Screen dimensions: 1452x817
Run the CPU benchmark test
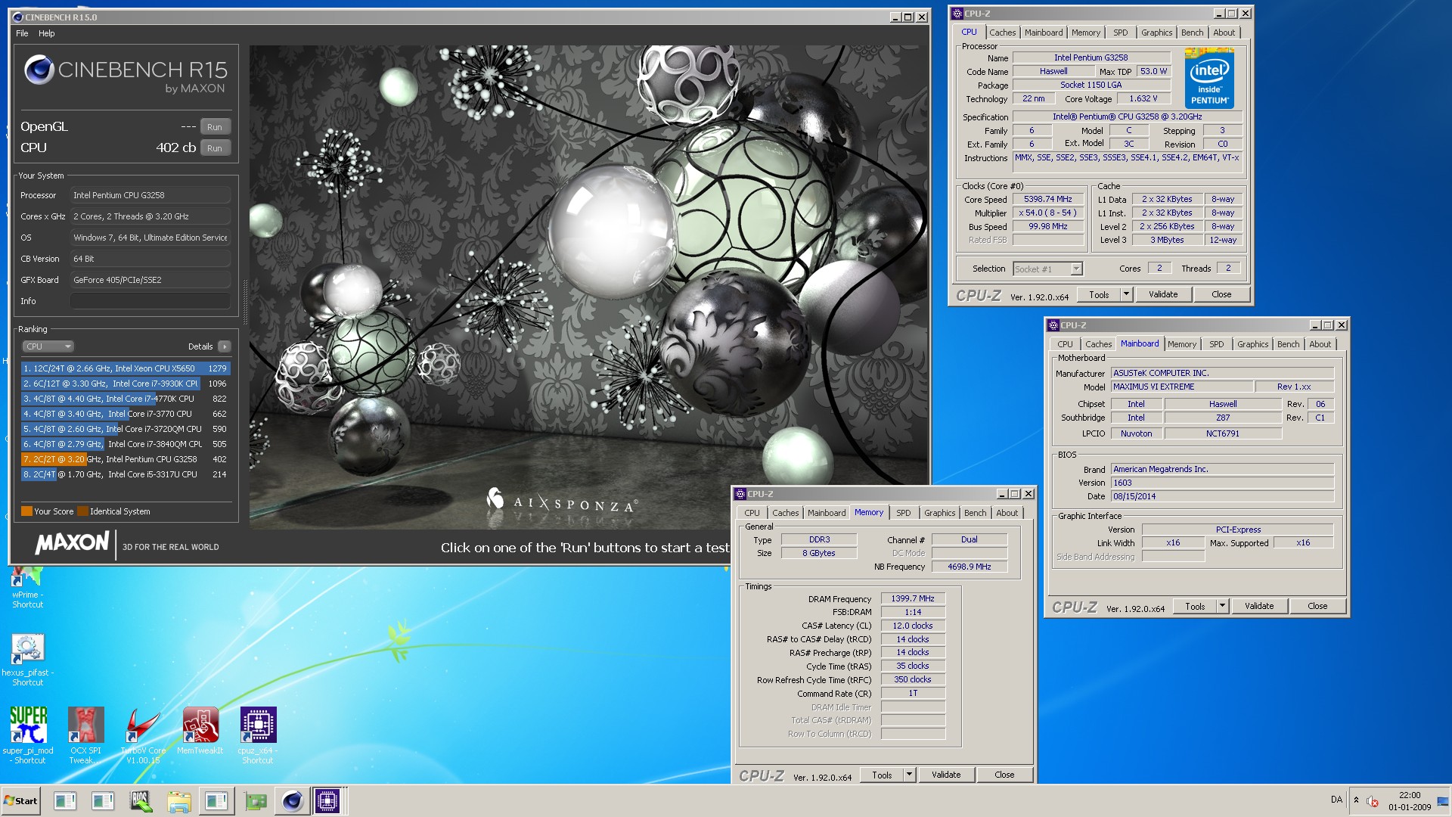click(x=215, y=148)
